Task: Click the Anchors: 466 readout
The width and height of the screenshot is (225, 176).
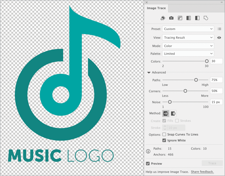Action: click(x=163, y=155)
